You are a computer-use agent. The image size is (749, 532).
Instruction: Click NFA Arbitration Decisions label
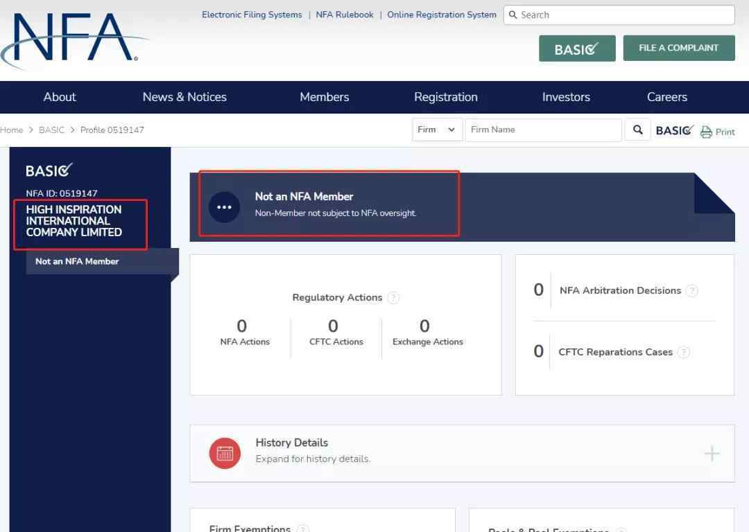point(620,290)
